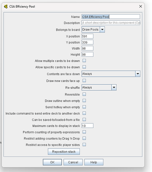
Task: Check Allow specific cards to be drawn
Action: point(84,67)
